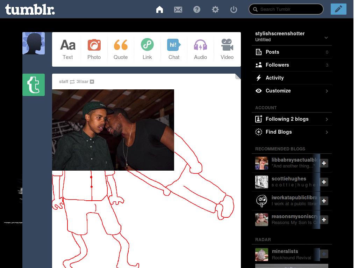Image resolution: width=358 pixels, height=268 pixels.
Task: Open the Posts menu item
Action: 292,52
